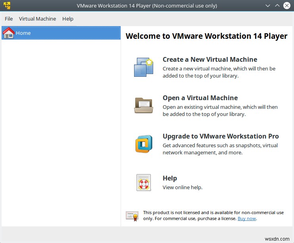
Task: Click the 'Get advanced features such as snapshots' text
Action: click(x=220, y=149)
